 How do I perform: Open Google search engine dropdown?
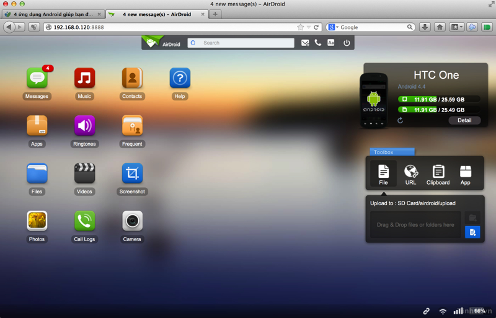coord(333,27)
